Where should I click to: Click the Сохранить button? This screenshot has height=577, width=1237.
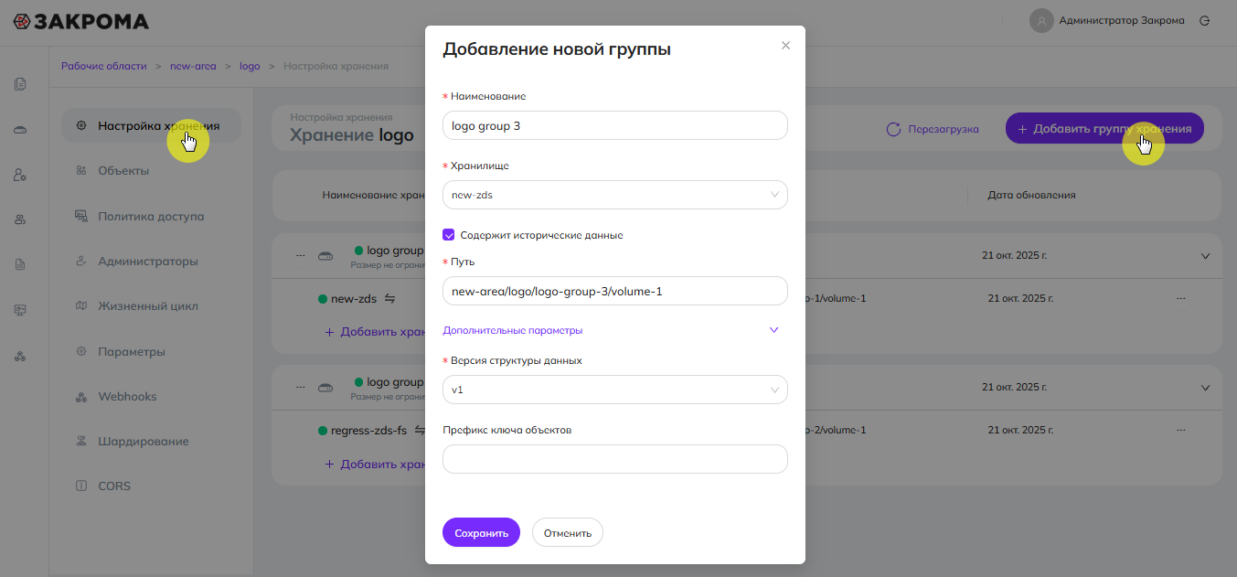click(x=481, y=532)
